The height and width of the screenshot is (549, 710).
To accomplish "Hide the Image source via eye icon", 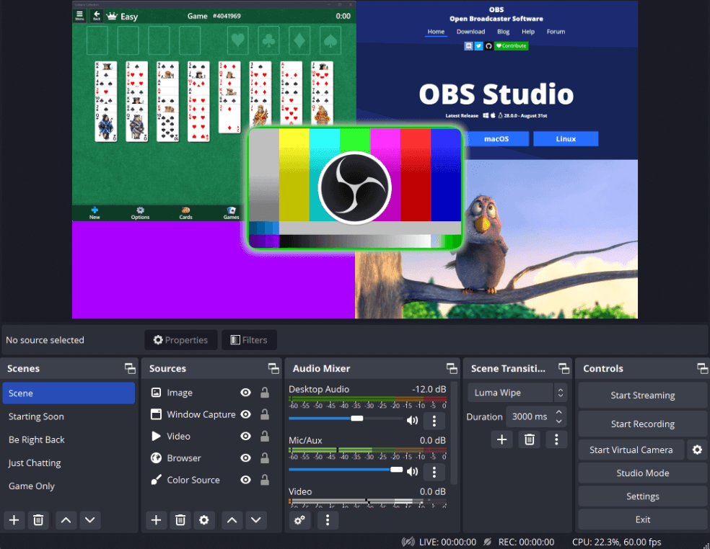I will coord(246,393).
